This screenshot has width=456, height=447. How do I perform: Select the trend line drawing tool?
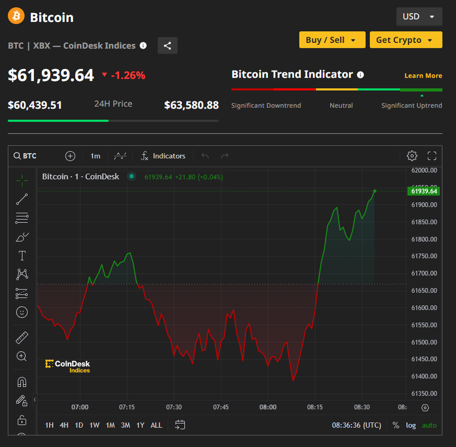tap(22, 199)
